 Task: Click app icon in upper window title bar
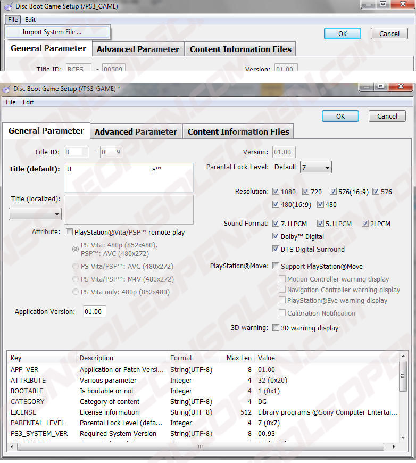click(x=9, y=6)
